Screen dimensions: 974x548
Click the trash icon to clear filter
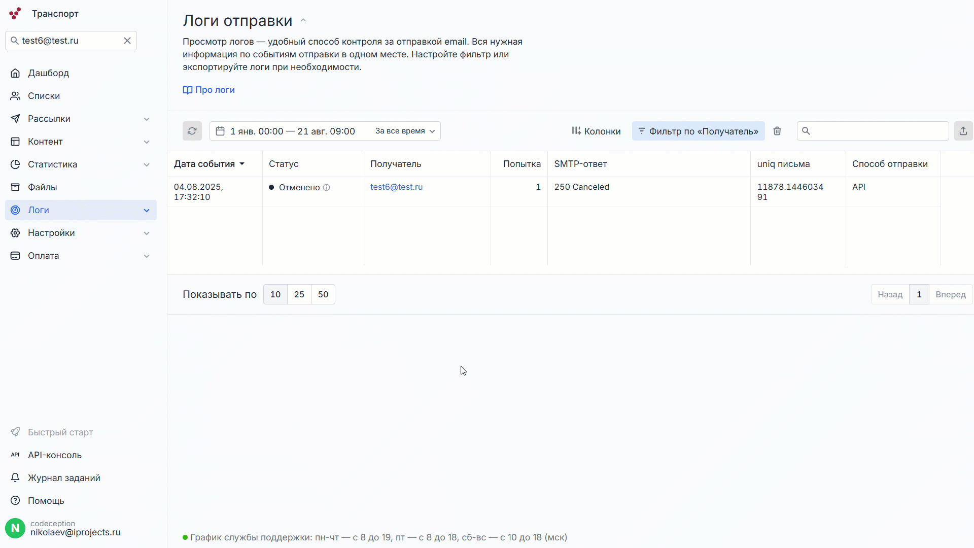(777, 131)
